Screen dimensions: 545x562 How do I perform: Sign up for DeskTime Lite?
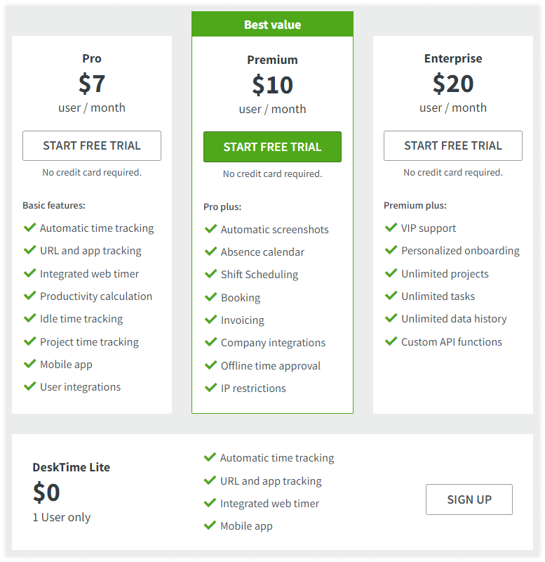[x=469, y=499]
